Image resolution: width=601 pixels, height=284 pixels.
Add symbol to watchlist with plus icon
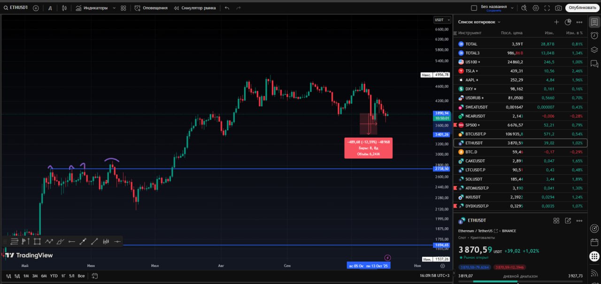pyautogui.click(x=556, y=22)
